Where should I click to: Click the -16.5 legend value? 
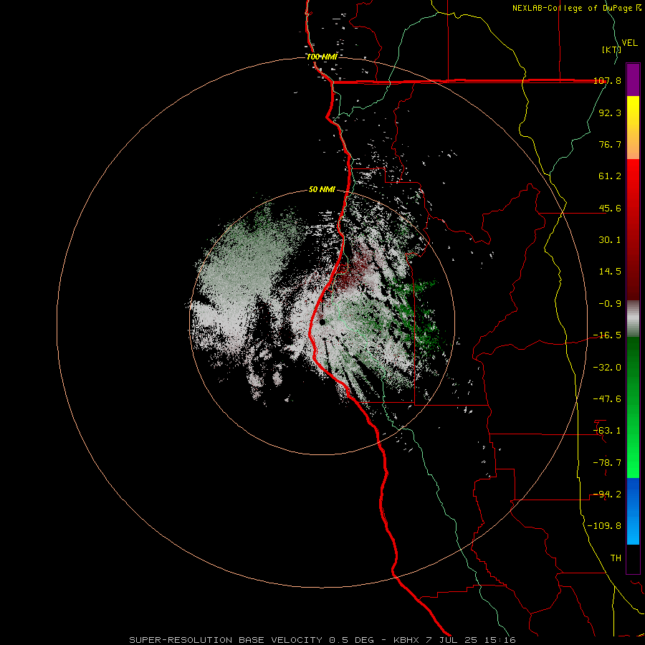[607, 335]
